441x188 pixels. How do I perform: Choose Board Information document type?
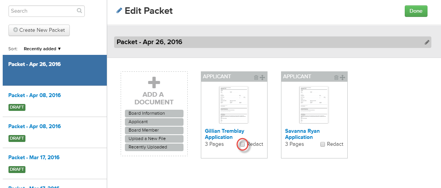tap(154, 114)
